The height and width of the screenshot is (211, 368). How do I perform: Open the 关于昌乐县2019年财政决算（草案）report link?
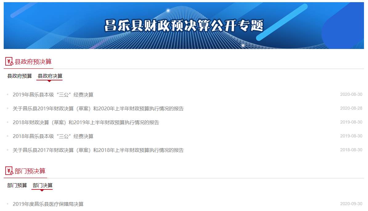[98, 109]
